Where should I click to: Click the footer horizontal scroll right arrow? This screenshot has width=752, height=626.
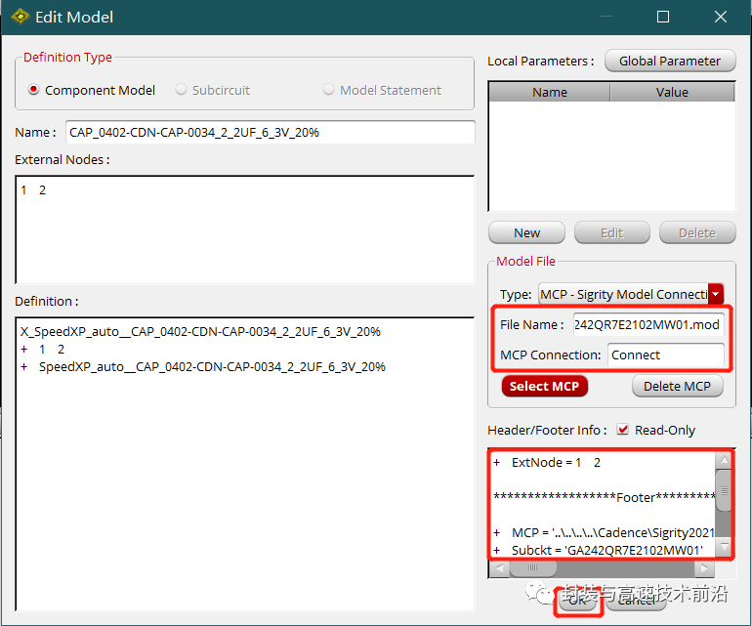coord(704,568)
